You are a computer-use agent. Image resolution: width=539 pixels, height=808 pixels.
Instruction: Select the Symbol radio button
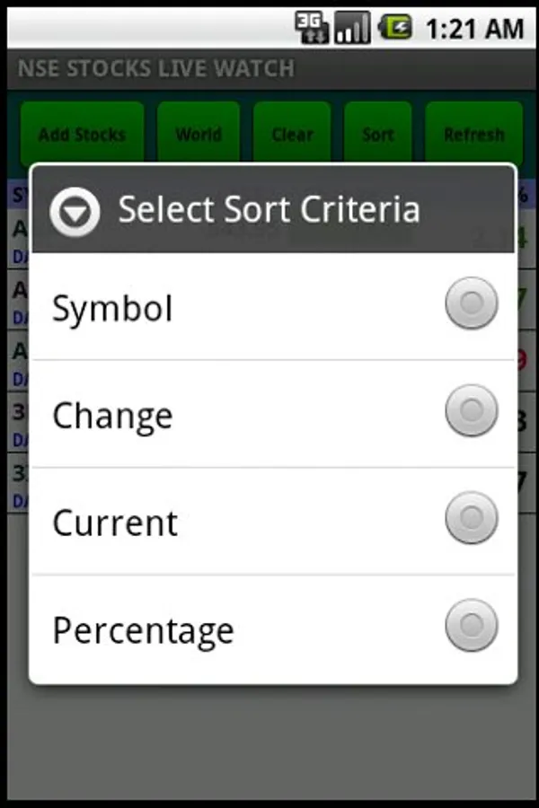click(x=471, y=303)
